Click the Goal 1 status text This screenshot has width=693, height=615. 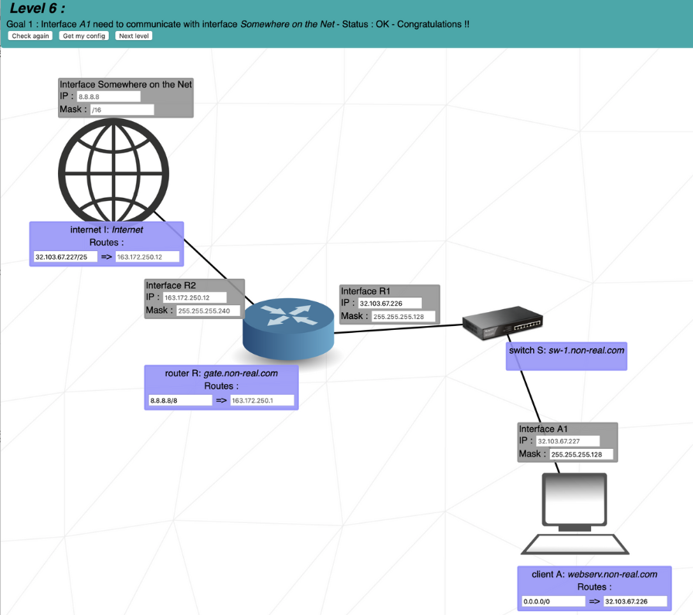coord(238,24)
